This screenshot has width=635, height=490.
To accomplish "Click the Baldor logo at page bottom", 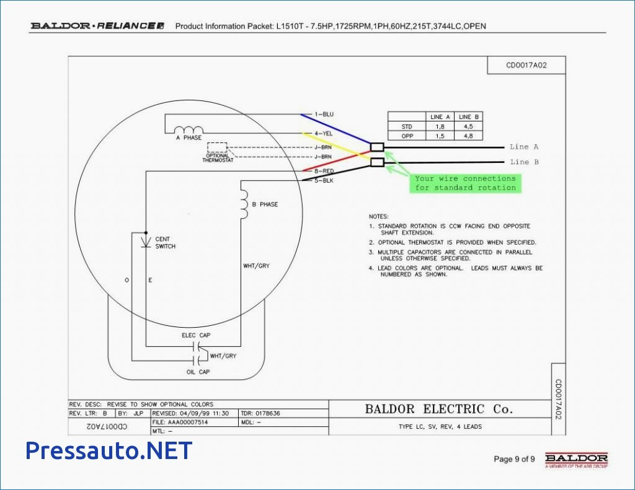I will pos(576,460).
